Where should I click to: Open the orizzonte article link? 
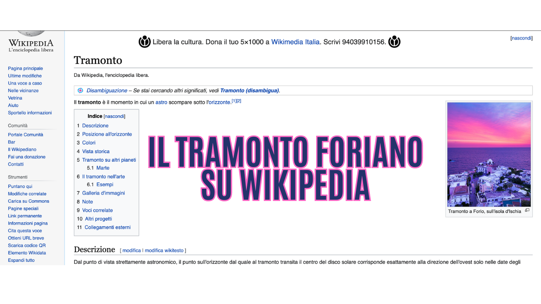pyautogui.click(x=220, y=102)
